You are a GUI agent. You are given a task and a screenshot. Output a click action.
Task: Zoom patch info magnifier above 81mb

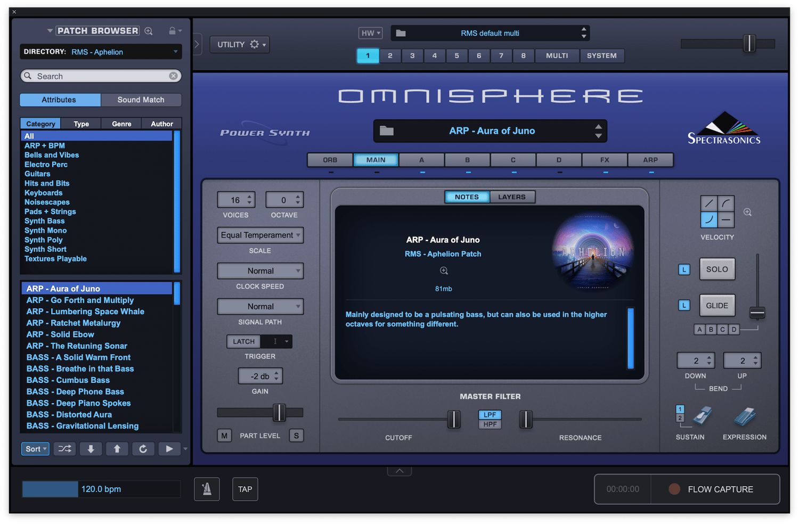click(x=444, y=271)
